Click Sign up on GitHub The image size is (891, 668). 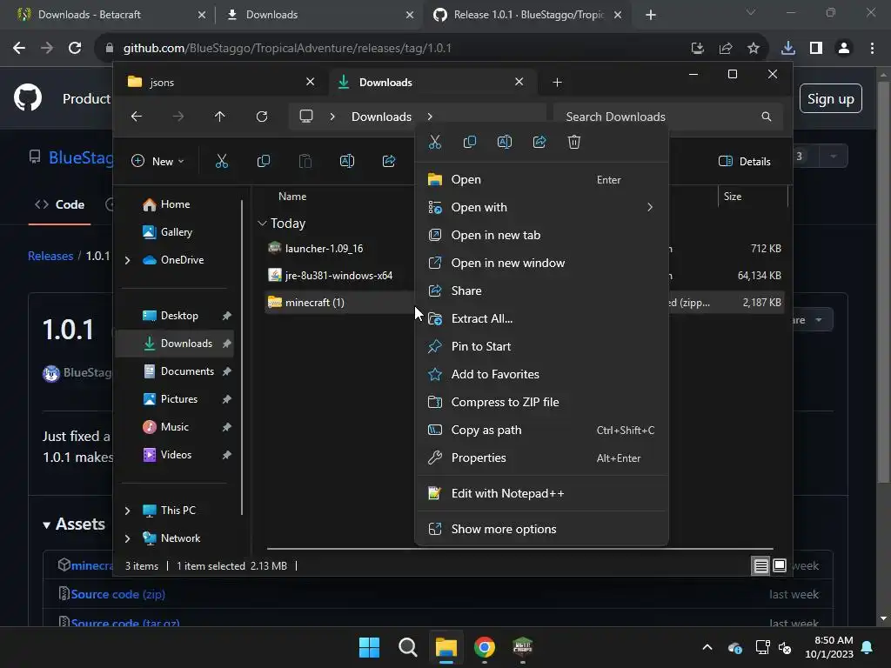(831, 99)
